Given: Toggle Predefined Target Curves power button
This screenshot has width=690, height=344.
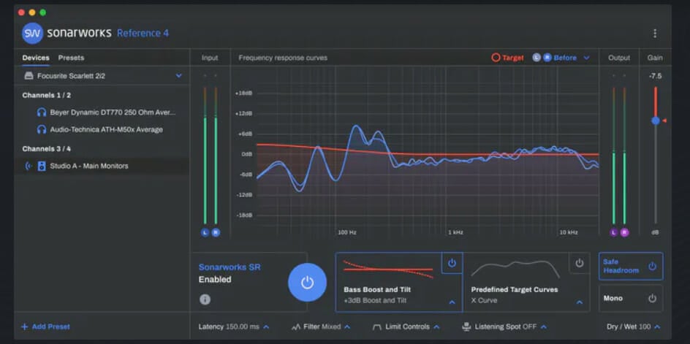Looking at the screenshot, I should click(579, 263).
